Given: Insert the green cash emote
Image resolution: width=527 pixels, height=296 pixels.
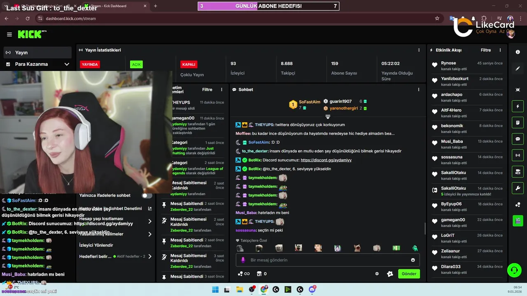Looking at the screenshot, I should (x=396, y=248).
